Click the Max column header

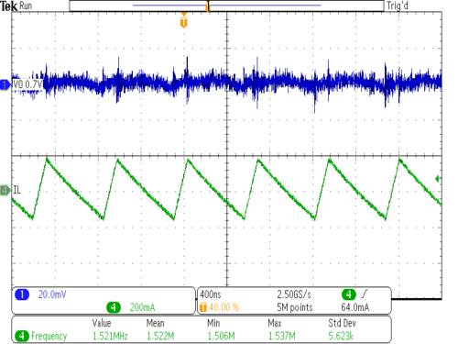[x=275, y=323]
